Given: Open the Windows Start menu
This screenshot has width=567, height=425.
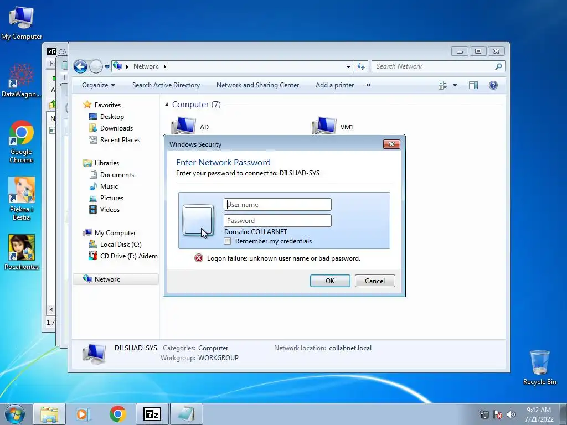Looking at the screenshot, I should click(15, 414).
